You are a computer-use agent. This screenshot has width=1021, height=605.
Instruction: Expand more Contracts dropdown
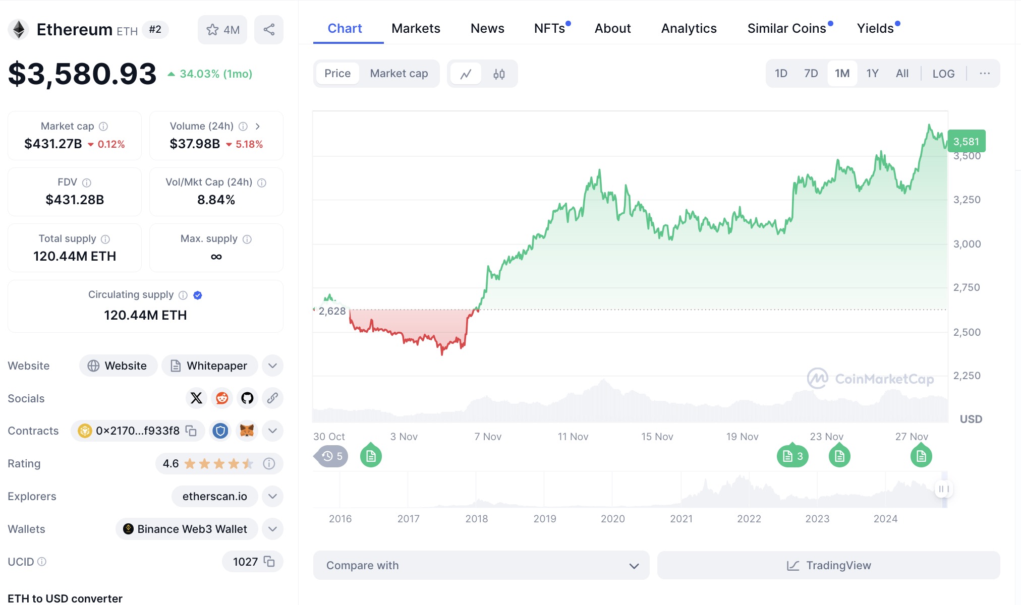click(x=272, y=431)
